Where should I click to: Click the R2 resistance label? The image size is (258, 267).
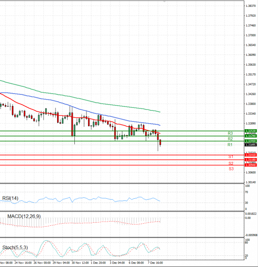click(230, 139)
